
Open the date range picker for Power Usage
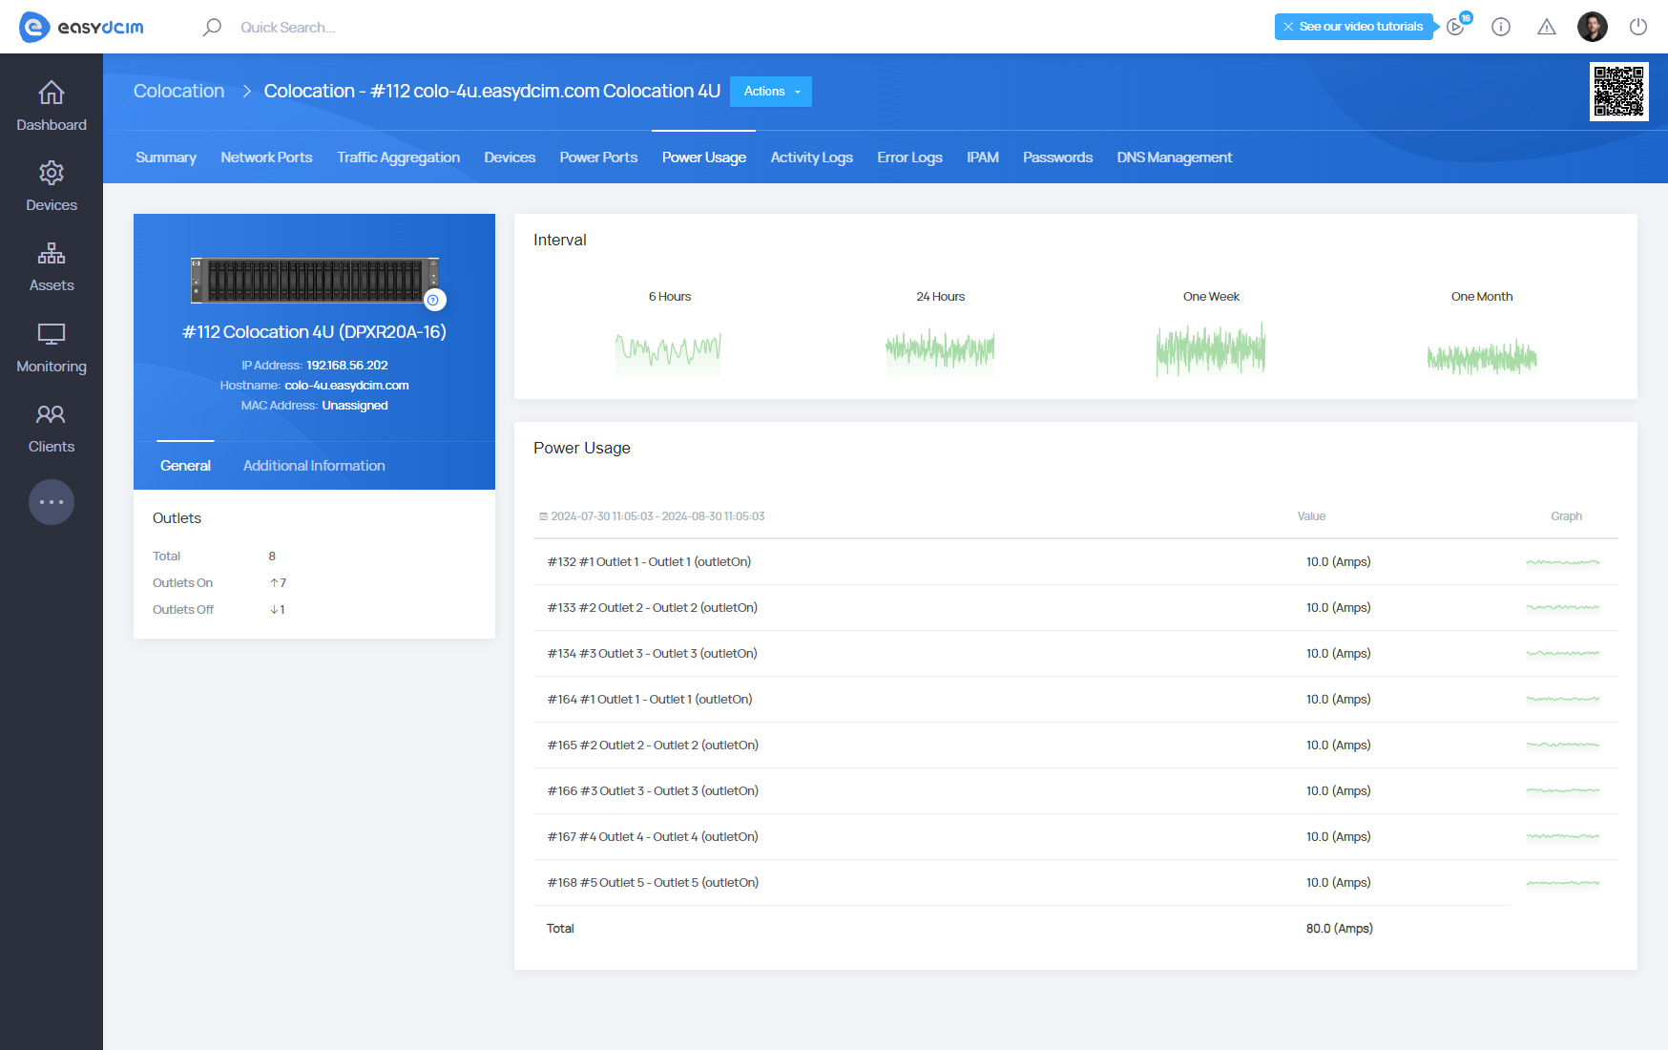pyautogui.click(x=653, y=516)
